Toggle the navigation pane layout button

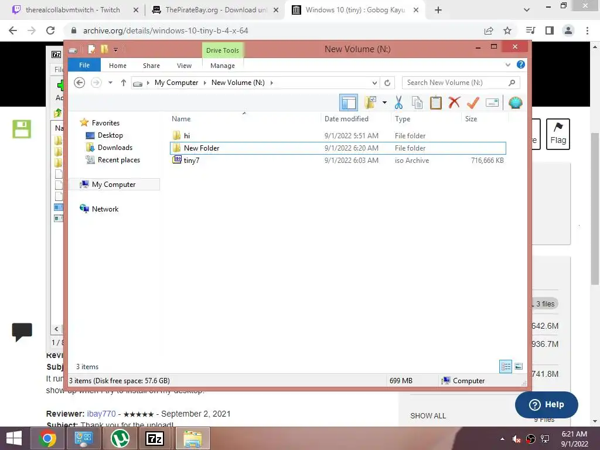[348, 103]
